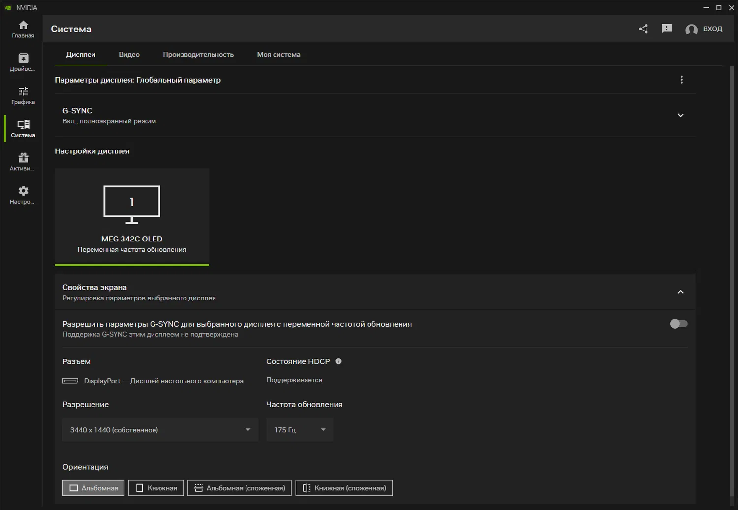This screenshot has width=738, height=510.
Task: Select the MEG 342C OLED display tile
Action: 132,217
